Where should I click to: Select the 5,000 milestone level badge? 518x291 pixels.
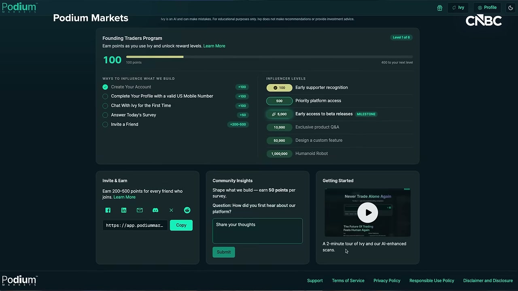(x=279, y=114)
